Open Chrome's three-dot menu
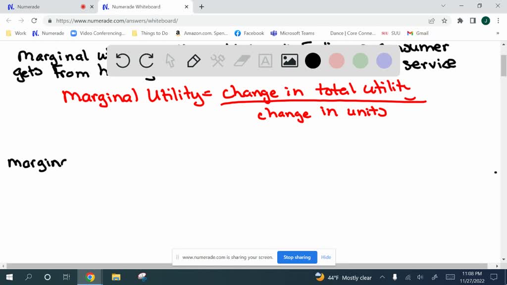This screenshot has height=285, width=507. (498, 21)
